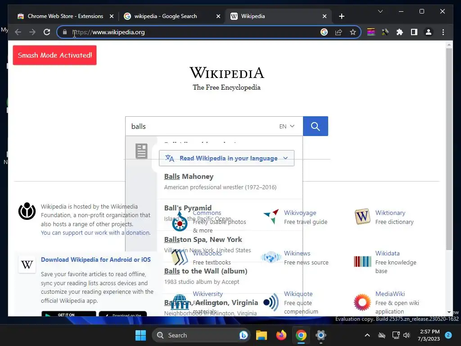Click the page vertical scrollbar thumb
This screenshot has height=346, width=461.
tap(449, 149)
